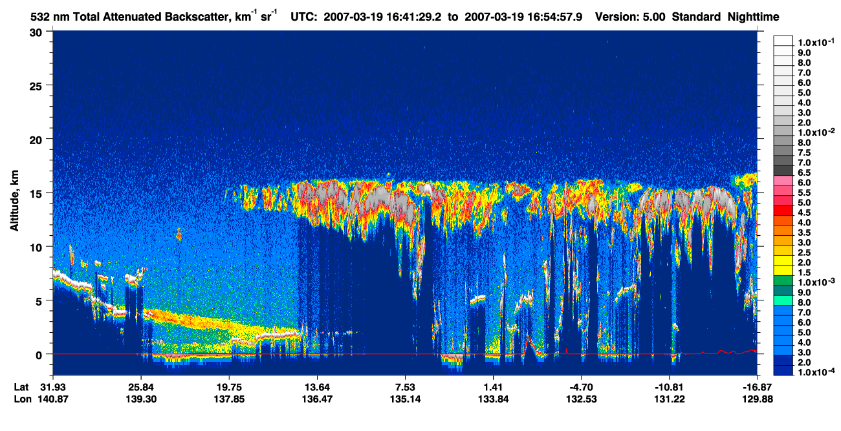
Task: Click colorbar label '7.5'
Action: pos(804,152)
